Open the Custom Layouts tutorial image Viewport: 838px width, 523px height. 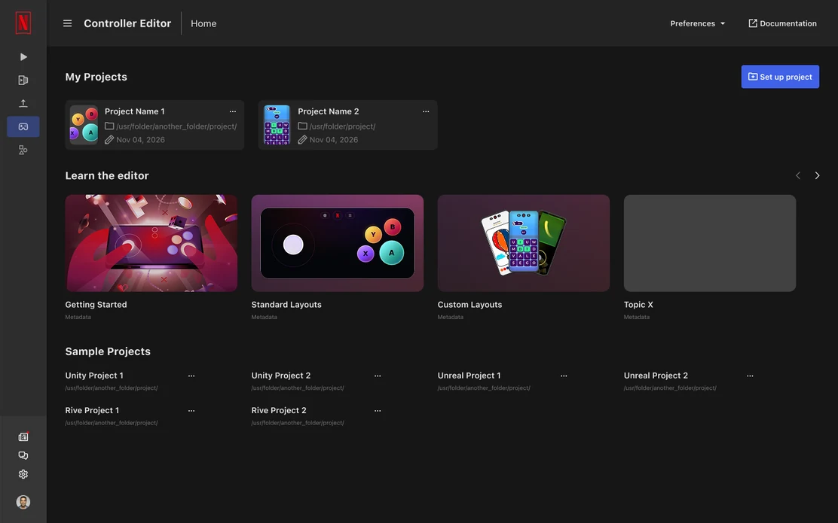click(x=524, y=243)
